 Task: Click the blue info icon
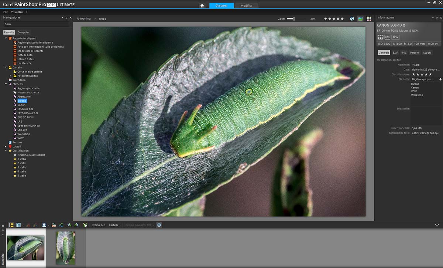pyautogui.click(x=159, y=225)
